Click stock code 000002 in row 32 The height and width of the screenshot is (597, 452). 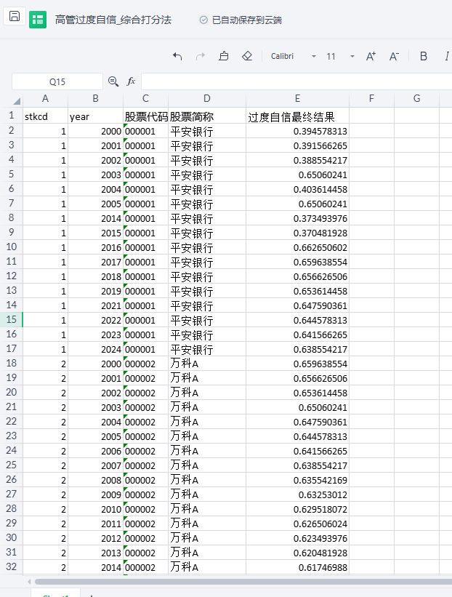coord(146,567)
